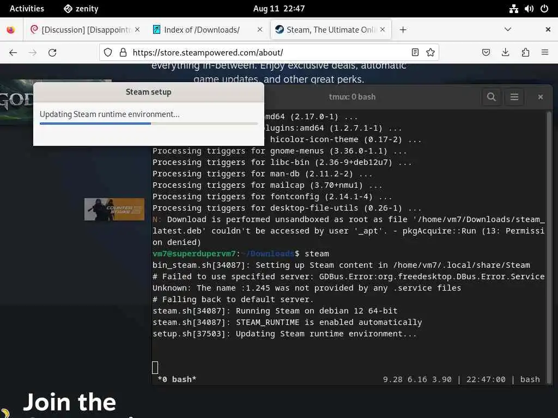This screenshot has width=558, height=418.
Task: Open a new browser tab
Action: [403, 30]
